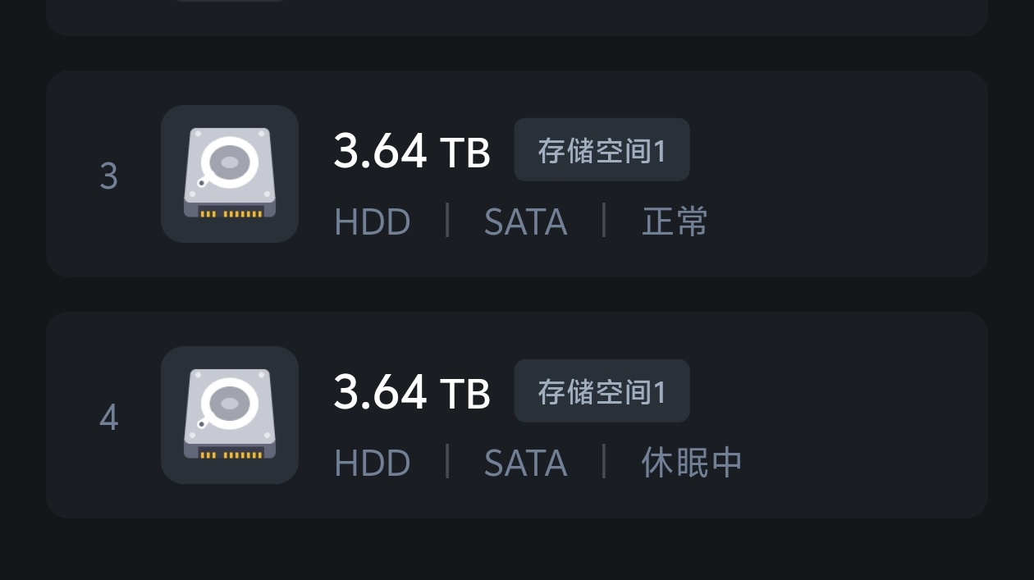The width and height of the screenshot is (1034, 580).
Task: Select the 3.64 TB capacity of disk 4
Action: tap(412, 392)
